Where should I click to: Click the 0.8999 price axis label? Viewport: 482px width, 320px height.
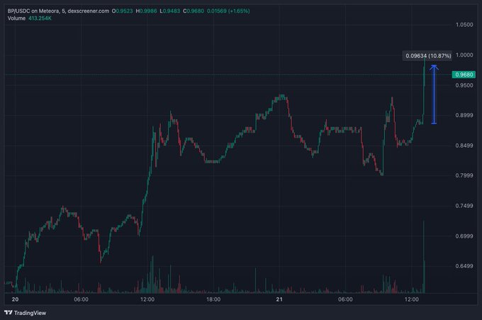coord(464,115)
